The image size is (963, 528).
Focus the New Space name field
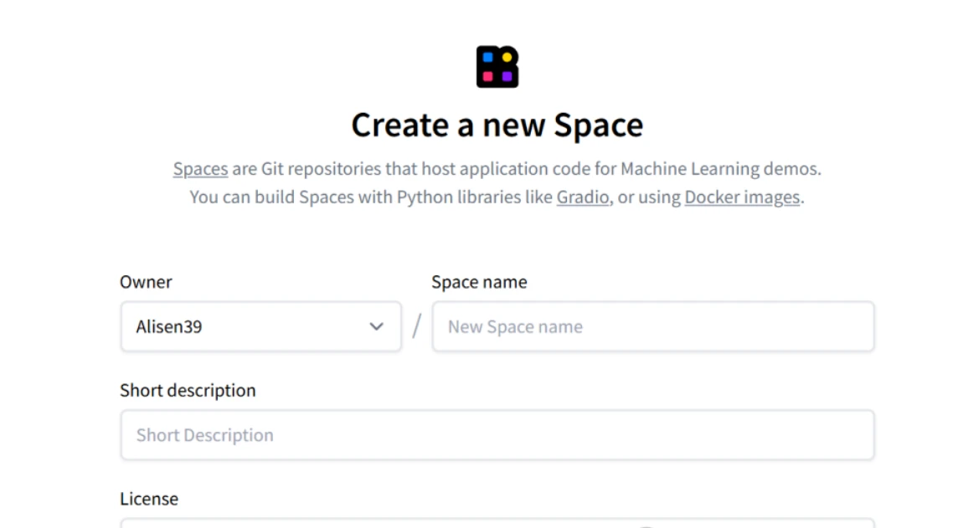653,326
